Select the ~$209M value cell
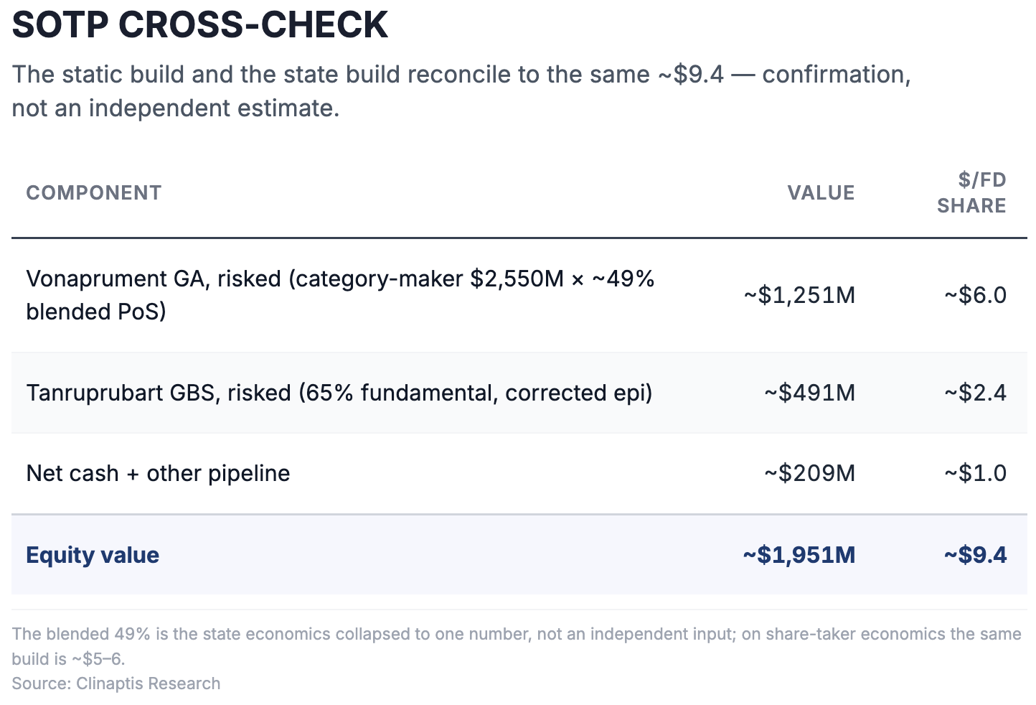 click(x=809, y=473)
